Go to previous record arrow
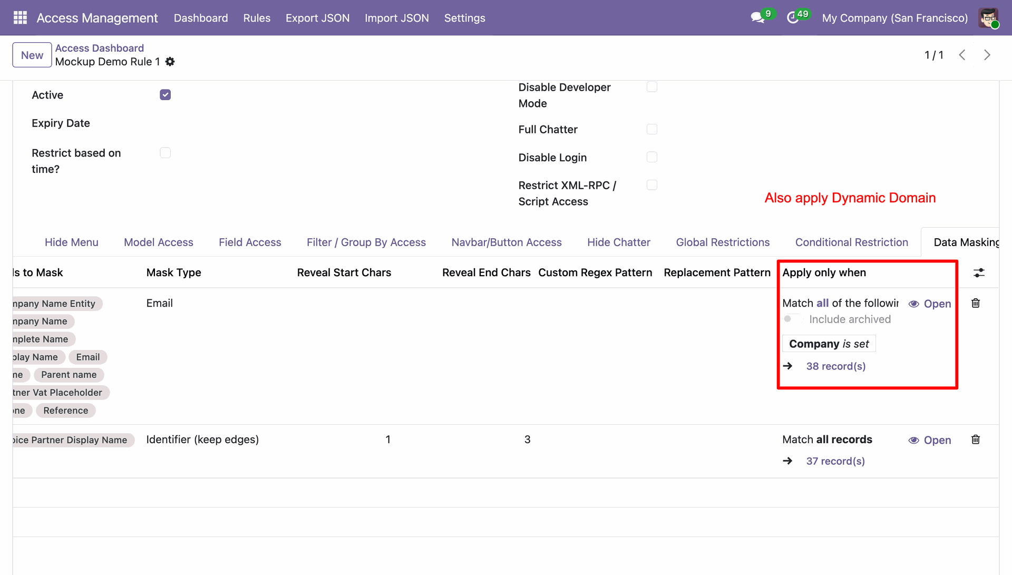 tap(962, 55)
